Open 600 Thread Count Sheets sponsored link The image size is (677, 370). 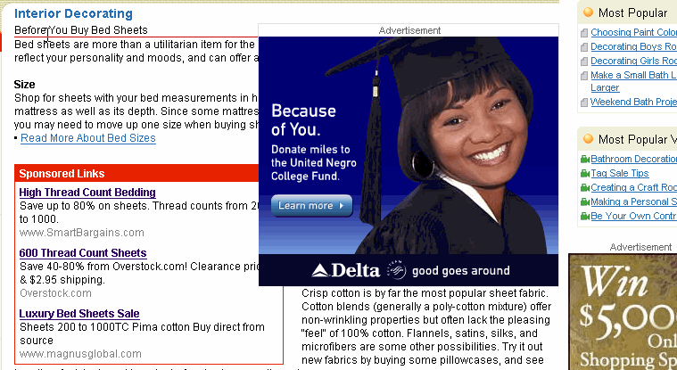[x=83, y=253]
